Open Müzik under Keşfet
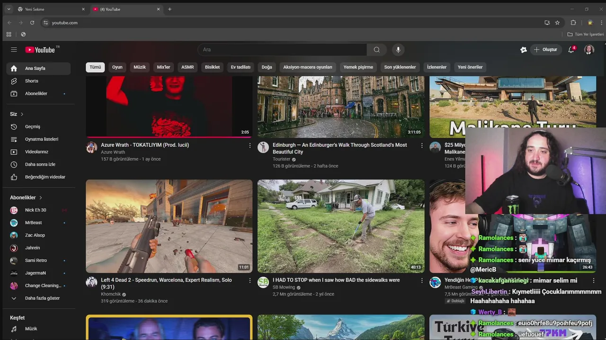606x340 pixels. pyautogui.click(x=38, y=329)
